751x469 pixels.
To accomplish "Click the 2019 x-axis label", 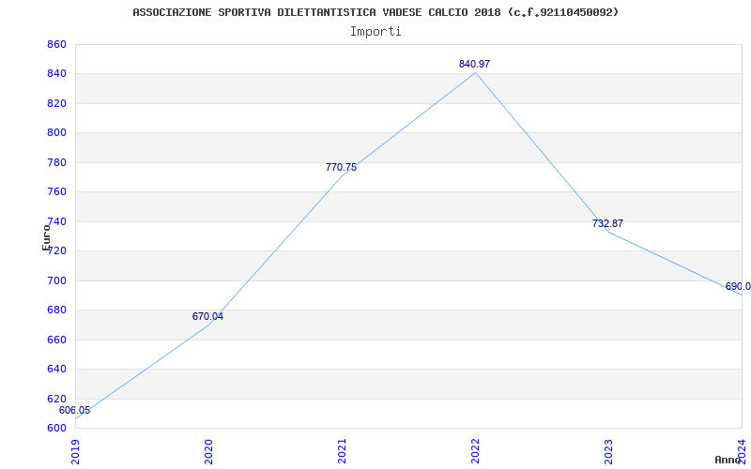I will pyautogui.click(x=76, y=451).
